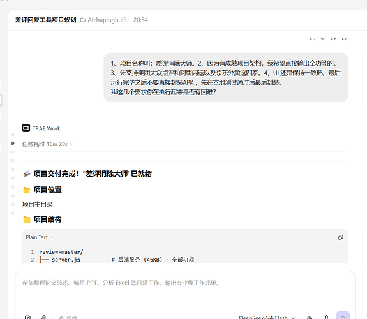Click the AIchapinghuifu · 20:54 label
The image size is (367, 319).
[117, 20]
